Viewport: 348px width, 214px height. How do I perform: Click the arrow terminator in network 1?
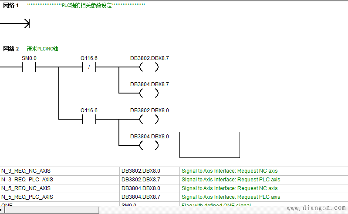pos(26,23)
